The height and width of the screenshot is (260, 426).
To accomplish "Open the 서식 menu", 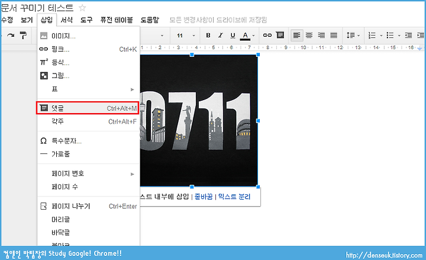I will click(x=66, y=20).
